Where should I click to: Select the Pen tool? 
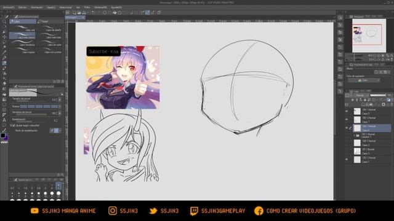[4, 58]
